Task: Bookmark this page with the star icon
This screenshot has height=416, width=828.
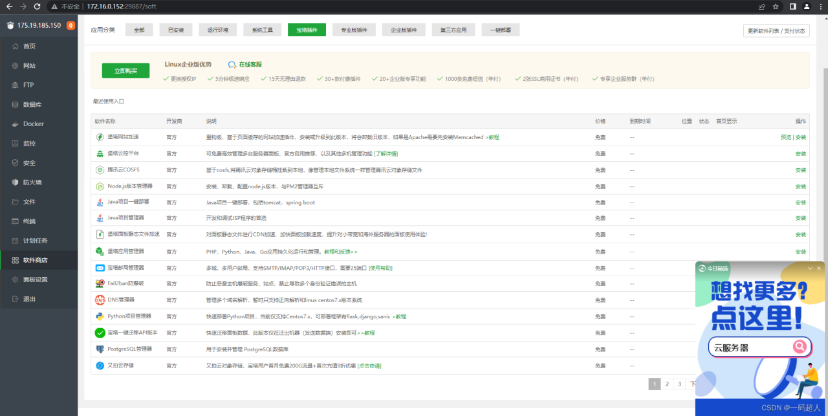Action: (776, 6)
